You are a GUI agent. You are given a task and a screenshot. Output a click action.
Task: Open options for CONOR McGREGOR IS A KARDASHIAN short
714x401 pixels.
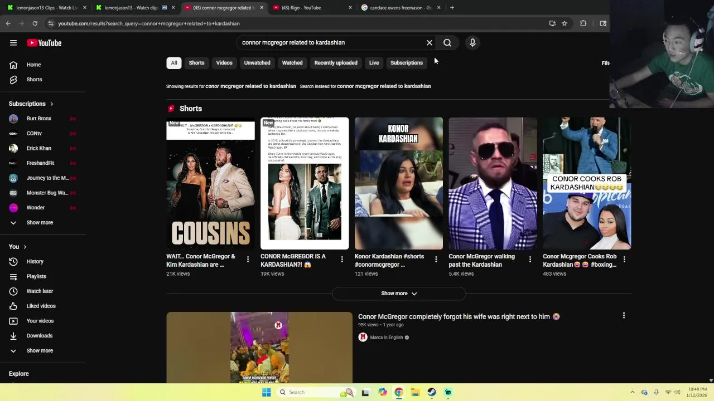coord(342,260)
